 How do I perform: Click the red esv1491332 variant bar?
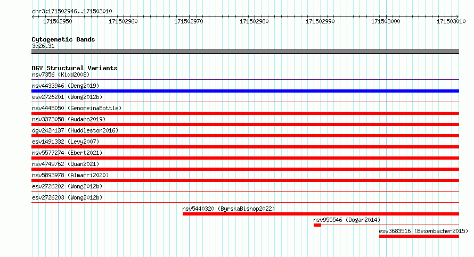(245, 147)
